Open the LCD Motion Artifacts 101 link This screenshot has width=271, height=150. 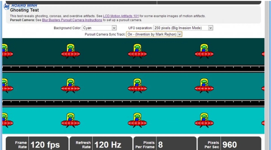(121, 16)
